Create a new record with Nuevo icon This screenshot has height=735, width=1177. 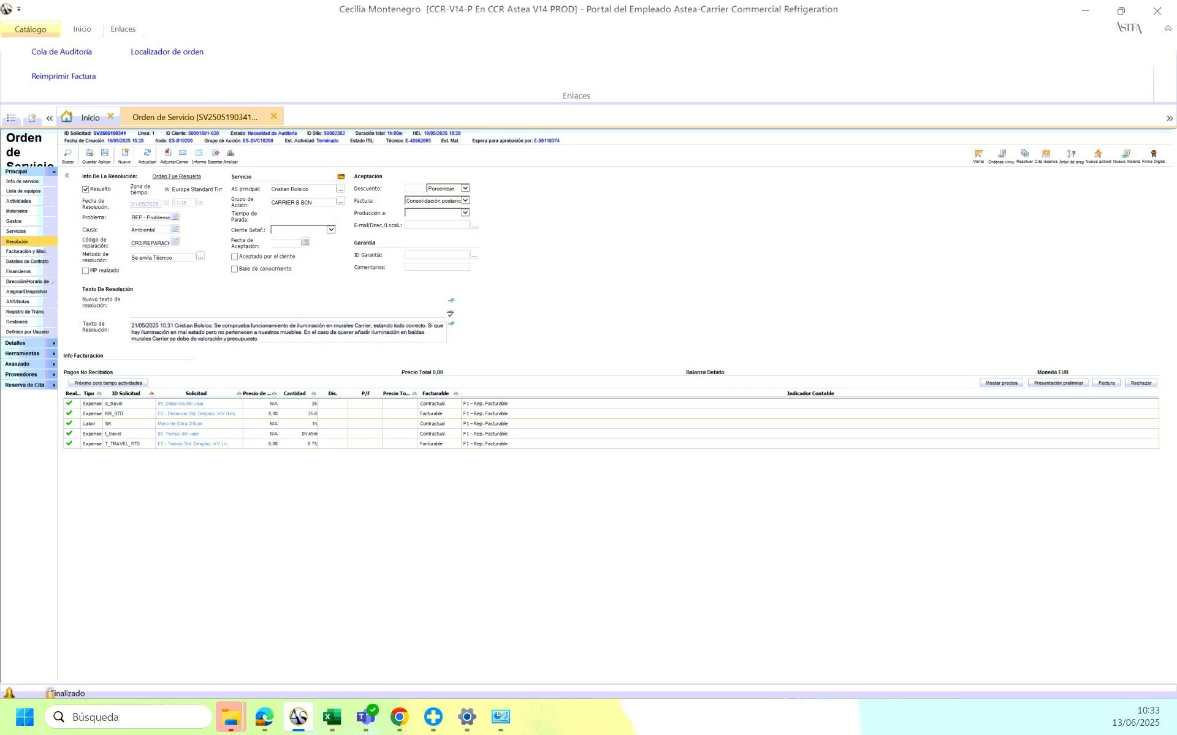coord(125,153)
